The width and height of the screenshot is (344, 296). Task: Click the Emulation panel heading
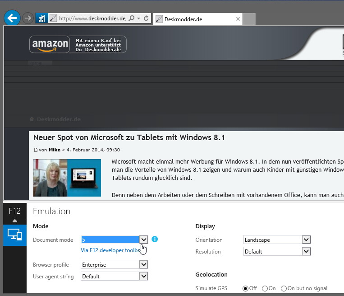pos(51,211)
